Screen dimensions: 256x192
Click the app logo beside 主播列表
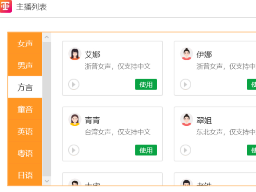6,6
